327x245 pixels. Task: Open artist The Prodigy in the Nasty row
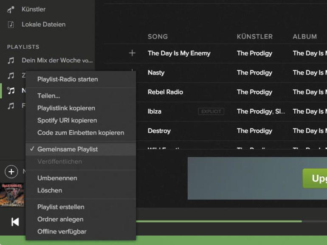pos(254,72)
